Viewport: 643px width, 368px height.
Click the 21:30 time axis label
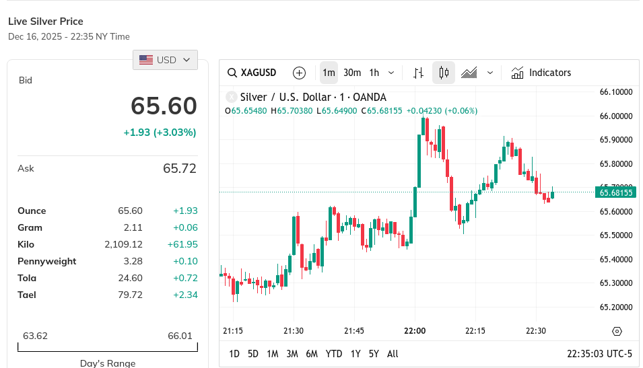[294, 331]
